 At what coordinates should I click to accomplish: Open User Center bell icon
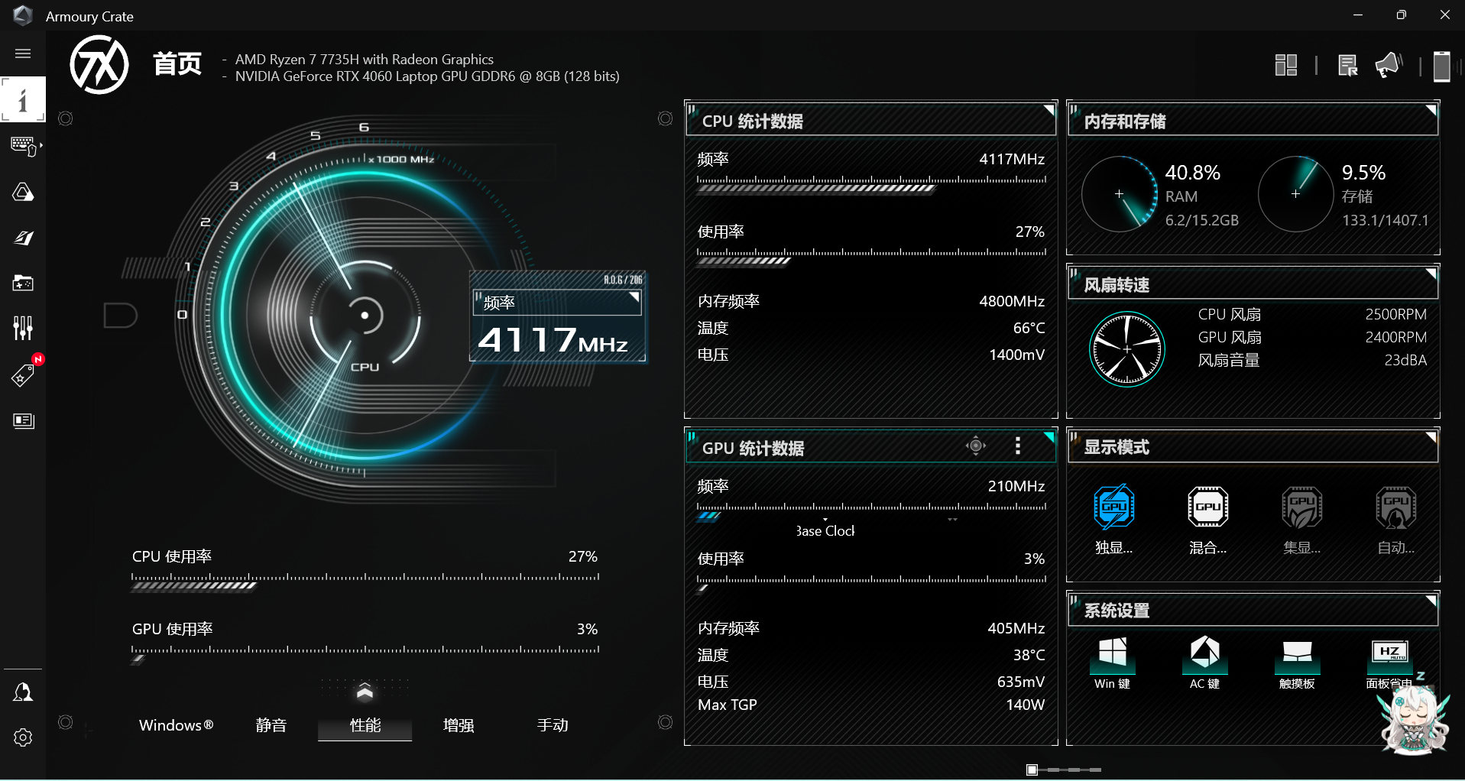point(23,692)
